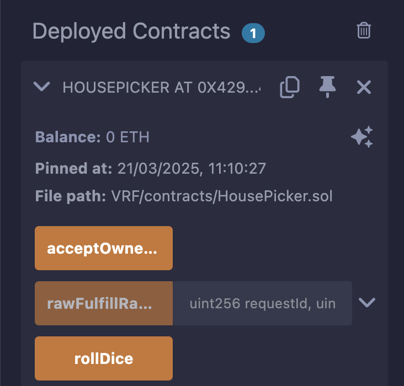Unpin the HousePicker contract with the pin icon

tap(327, 87)
